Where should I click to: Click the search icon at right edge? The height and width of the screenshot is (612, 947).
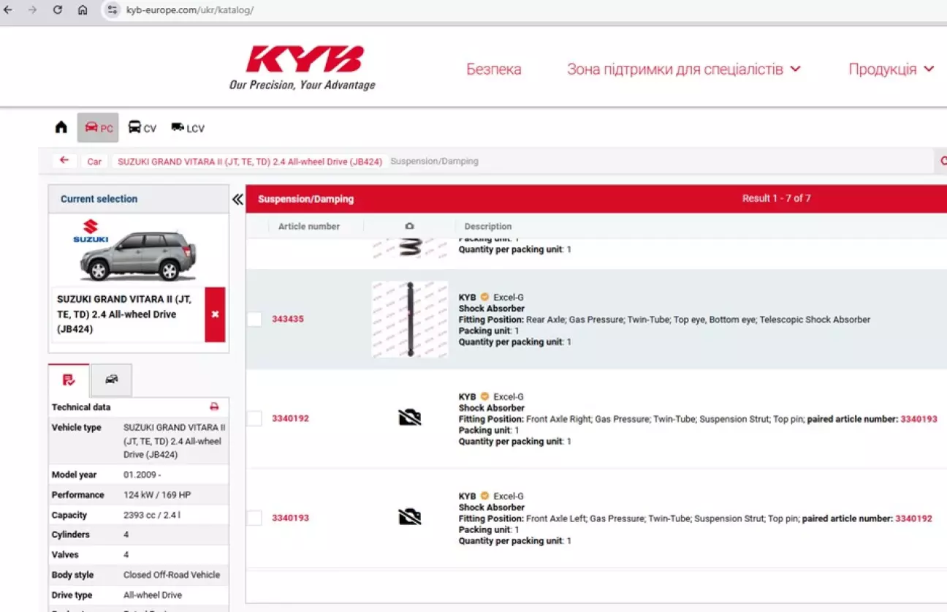(942, 161)
